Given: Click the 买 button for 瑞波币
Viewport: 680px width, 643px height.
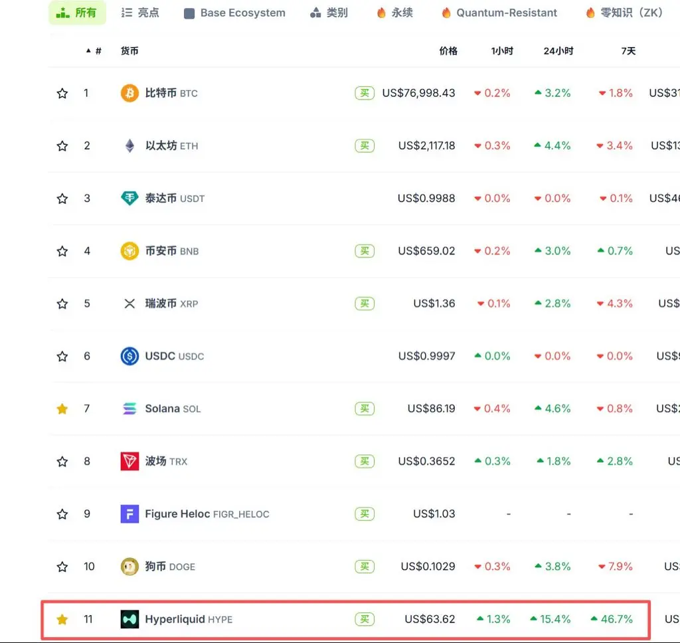Looking at the screenshot, I should pyautogui.click(x=365, y=304).
